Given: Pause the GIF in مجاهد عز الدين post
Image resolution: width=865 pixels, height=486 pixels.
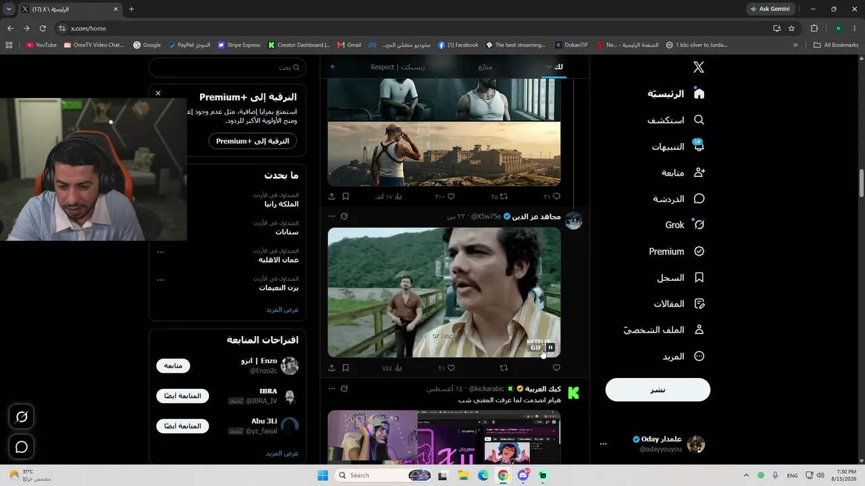Looking at the screenshot, I should tap(551, 348).
